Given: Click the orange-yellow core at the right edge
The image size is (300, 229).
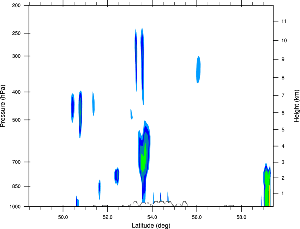Looking at the screenshot, I should pos(269,195).
